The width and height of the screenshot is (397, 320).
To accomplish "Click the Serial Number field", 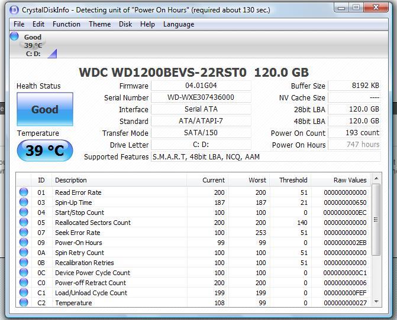I will [201, 97].
